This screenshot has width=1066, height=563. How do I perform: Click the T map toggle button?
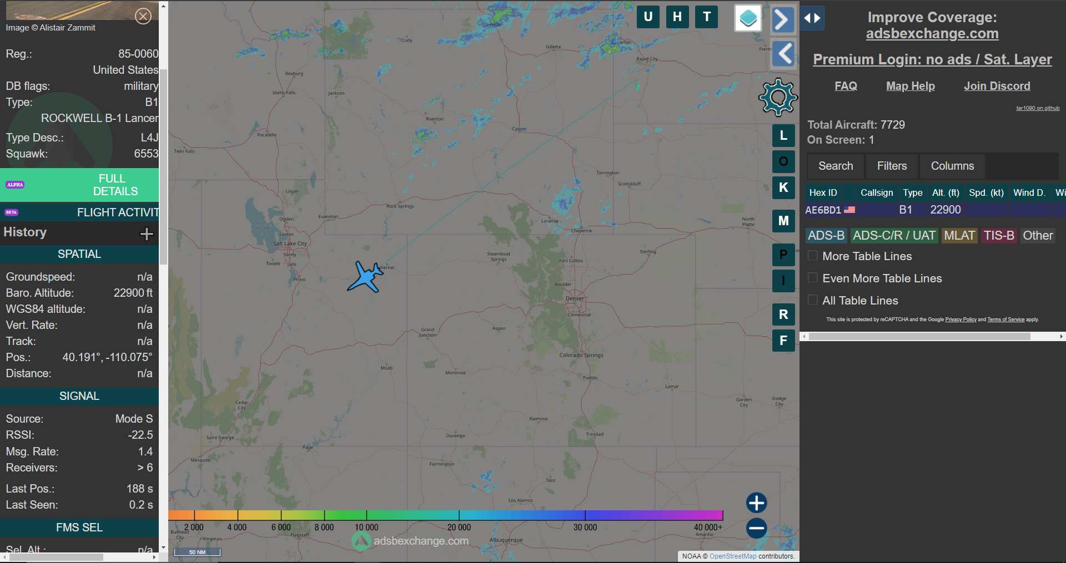point(707,17)
